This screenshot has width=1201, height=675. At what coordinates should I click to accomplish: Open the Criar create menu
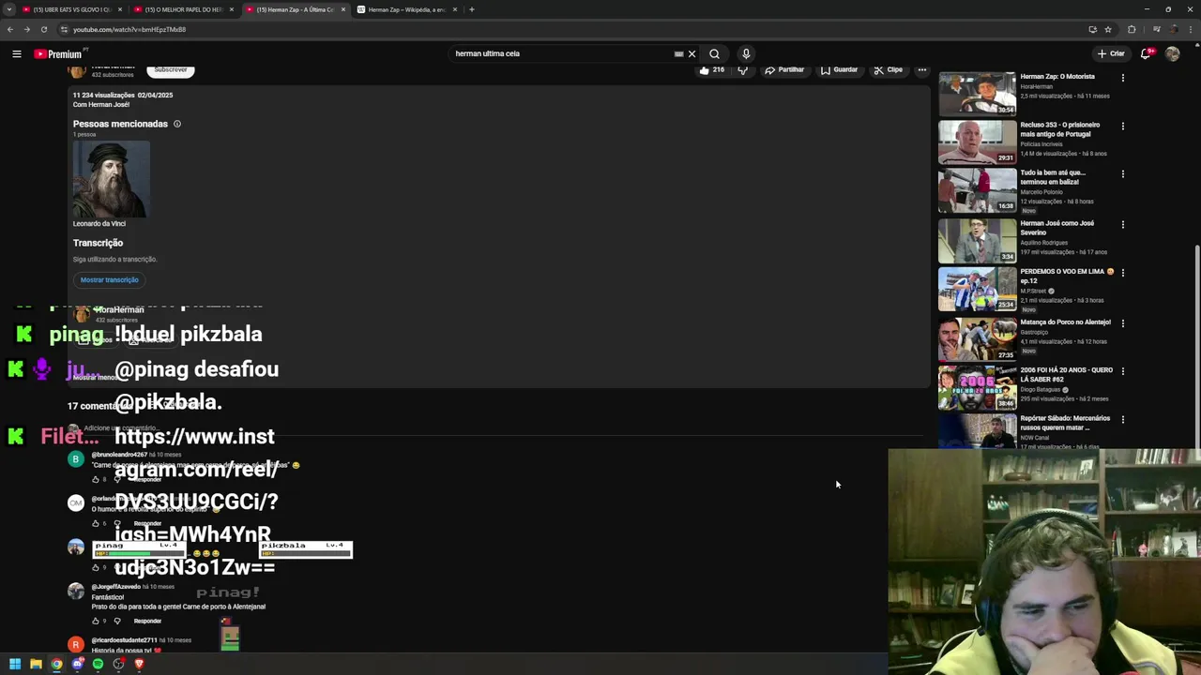pyautogui.click(x=1111, y=53)
